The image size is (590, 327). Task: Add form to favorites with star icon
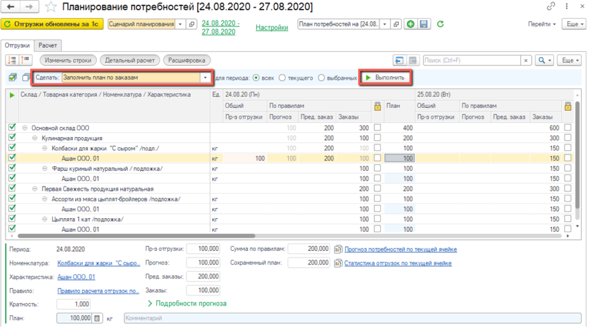[50, 7]
